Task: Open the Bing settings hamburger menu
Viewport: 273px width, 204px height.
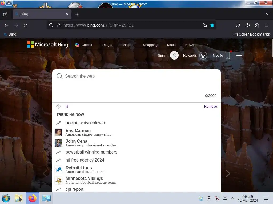Action: coord(239,56)
